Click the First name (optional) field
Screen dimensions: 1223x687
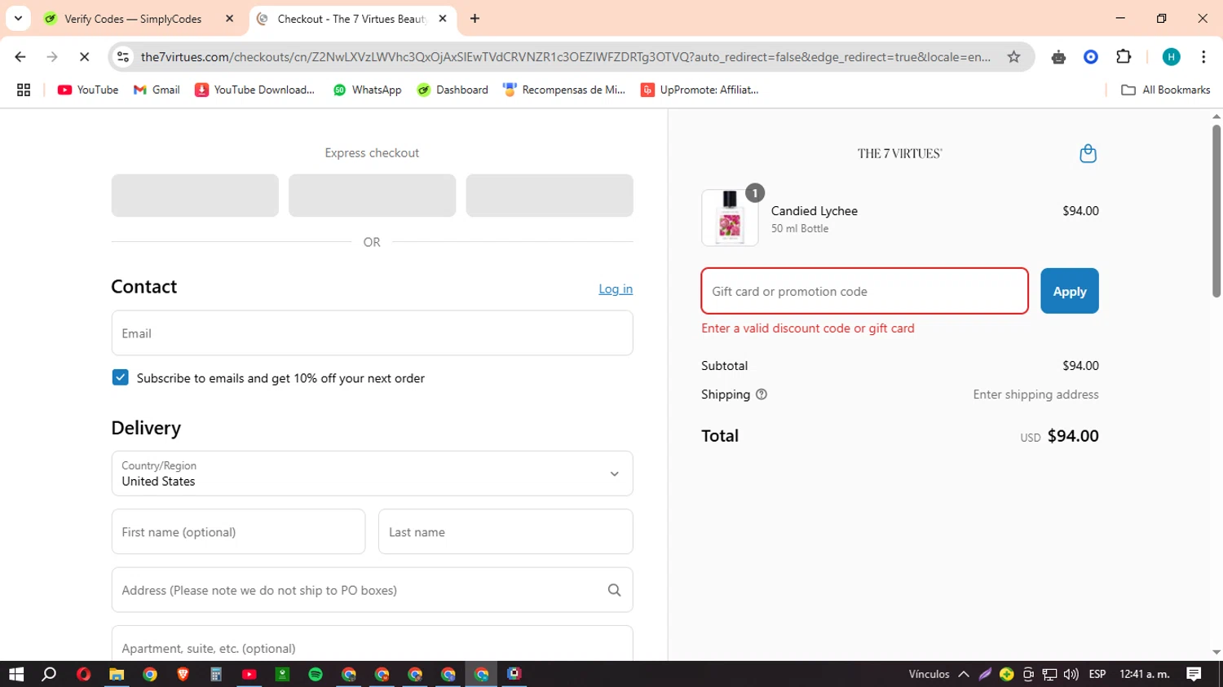[x=238, y=532]
